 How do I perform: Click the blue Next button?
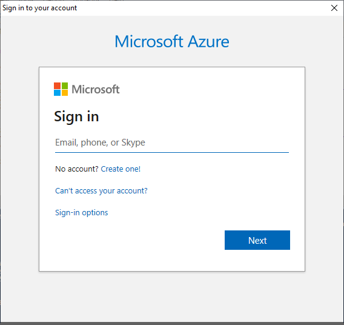[257, 240]
